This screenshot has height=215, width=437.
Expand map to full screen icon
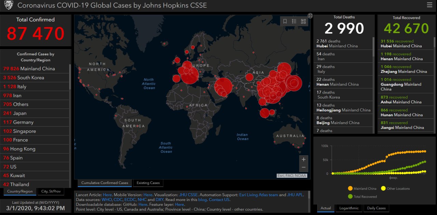[x=310, y=15]
